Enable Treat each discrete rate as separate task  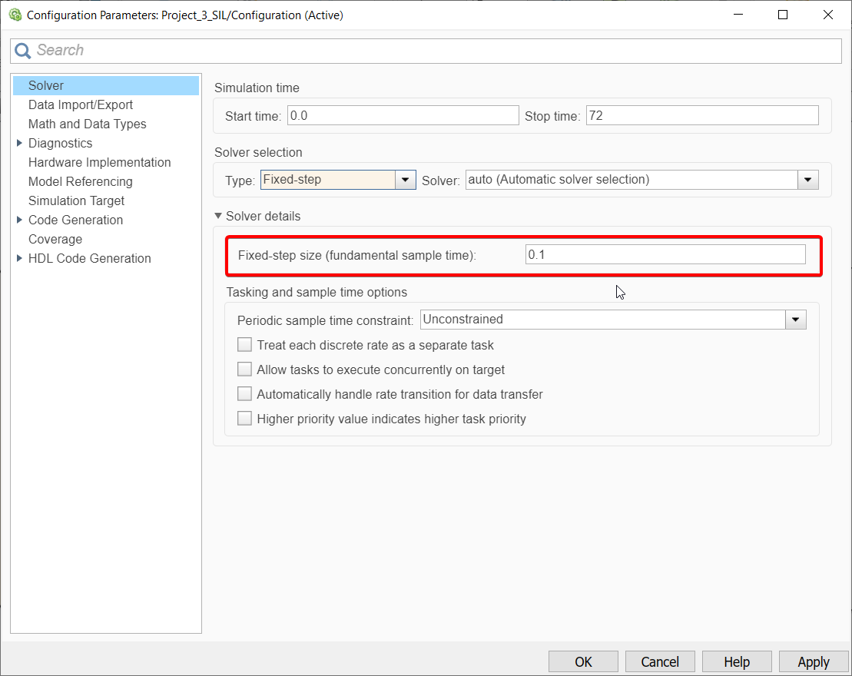244,345
